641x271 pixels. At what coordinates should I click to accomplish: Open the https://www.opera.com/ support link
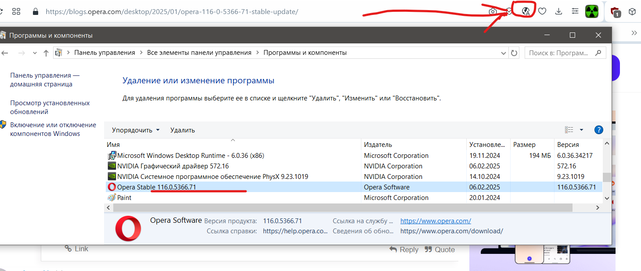coord(436,221)
